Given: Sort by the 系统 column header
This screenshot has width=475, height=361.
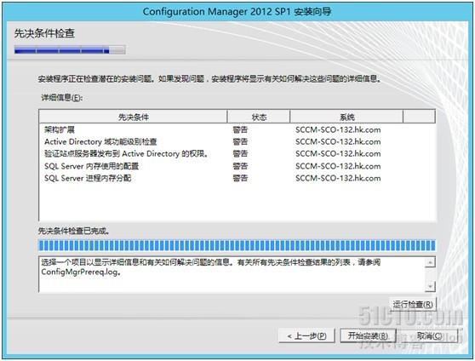Looking at the screenshot, I should [346, 117].
